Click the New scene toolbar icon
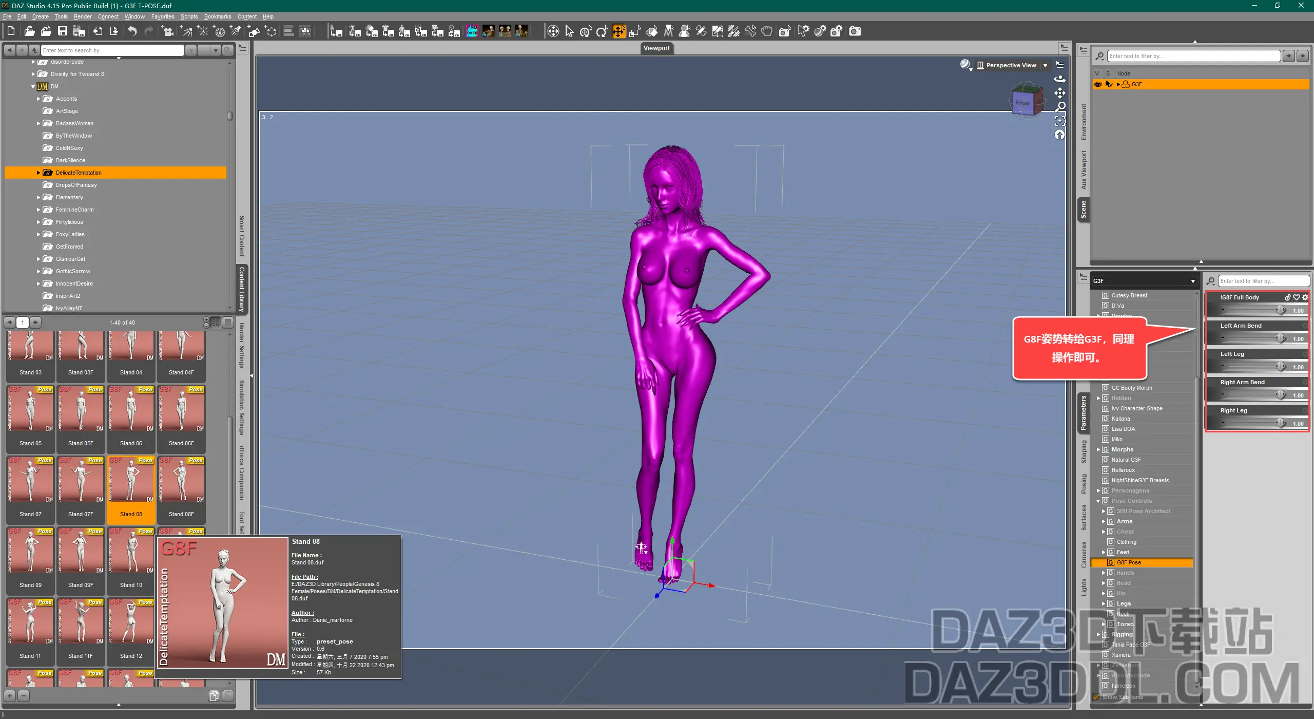The image size is (1314, 719). click(11, 31)
